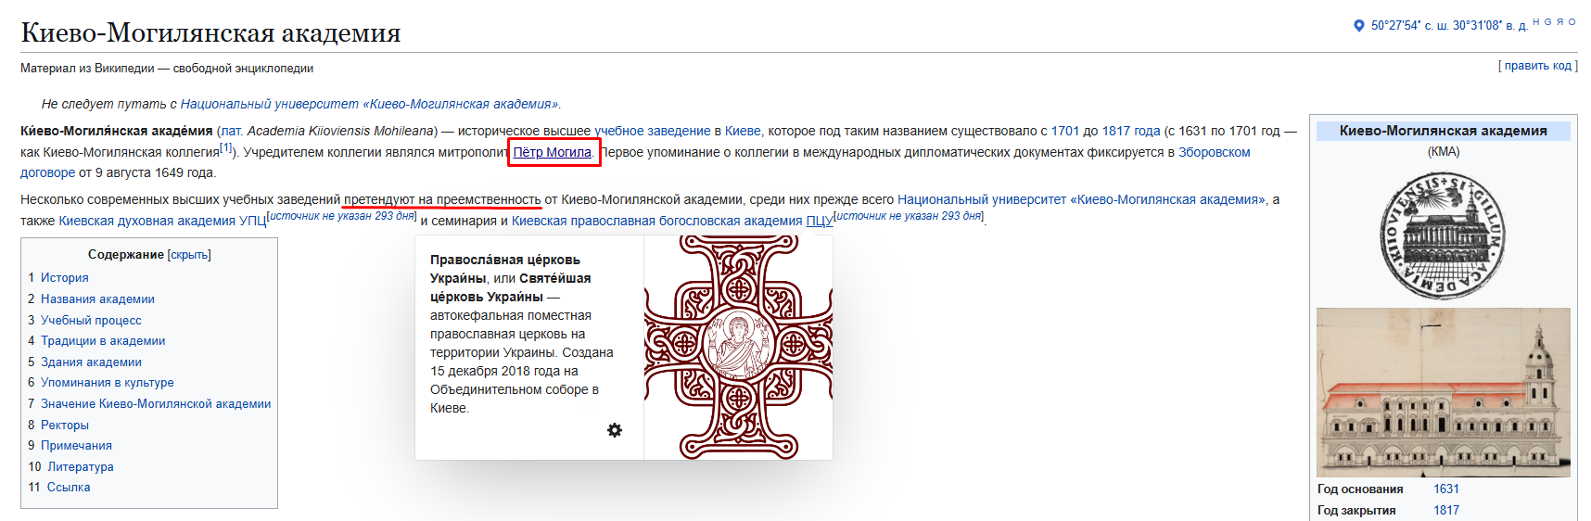The height and width of the screenshot is (521, 1591).
Task: Open the '1817 года' link
Action: (1131, 132)
